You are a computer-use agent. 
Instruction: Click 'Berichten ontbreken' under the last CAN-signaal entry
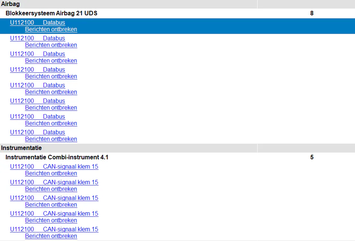[x=51, y=236]
